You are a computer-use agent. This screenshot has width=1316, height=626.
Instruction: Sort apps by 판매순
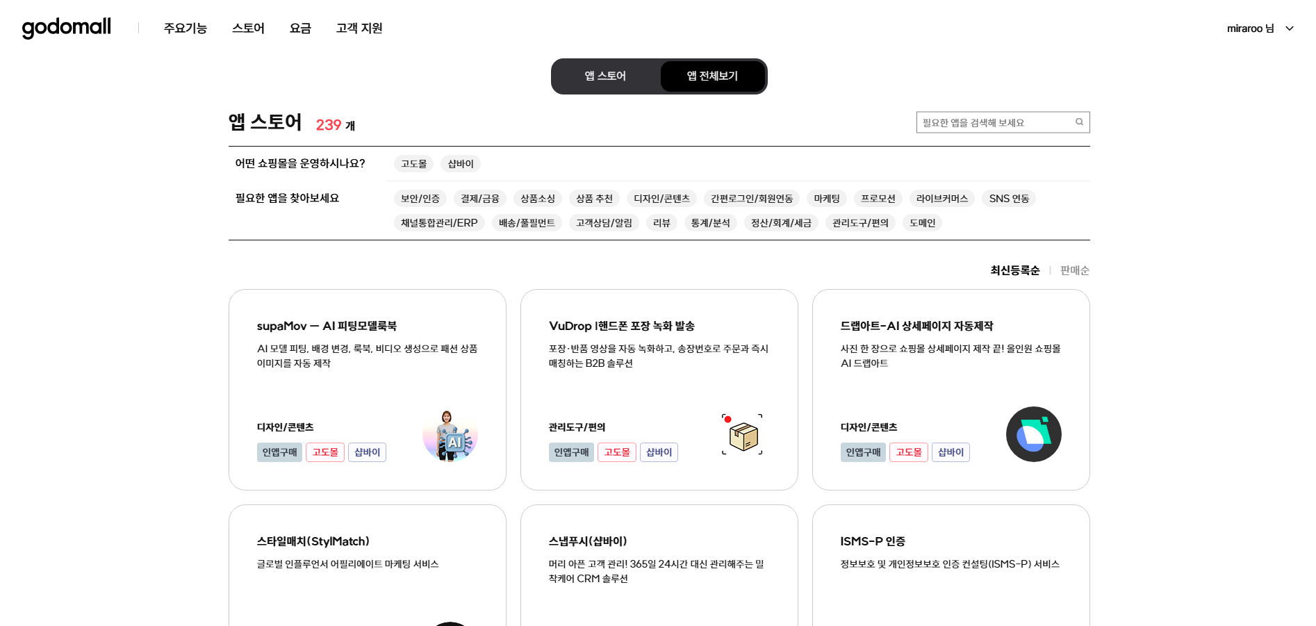coord(1074,270)
